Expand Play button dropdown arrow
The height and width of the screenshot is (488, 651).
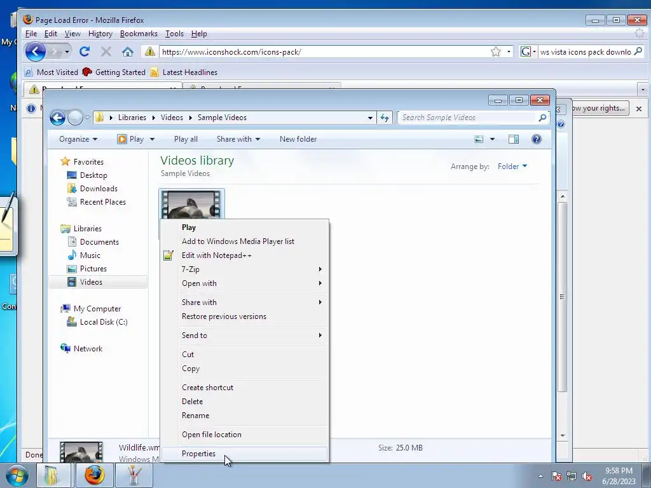pyautogui.click(x=152, y=139)
